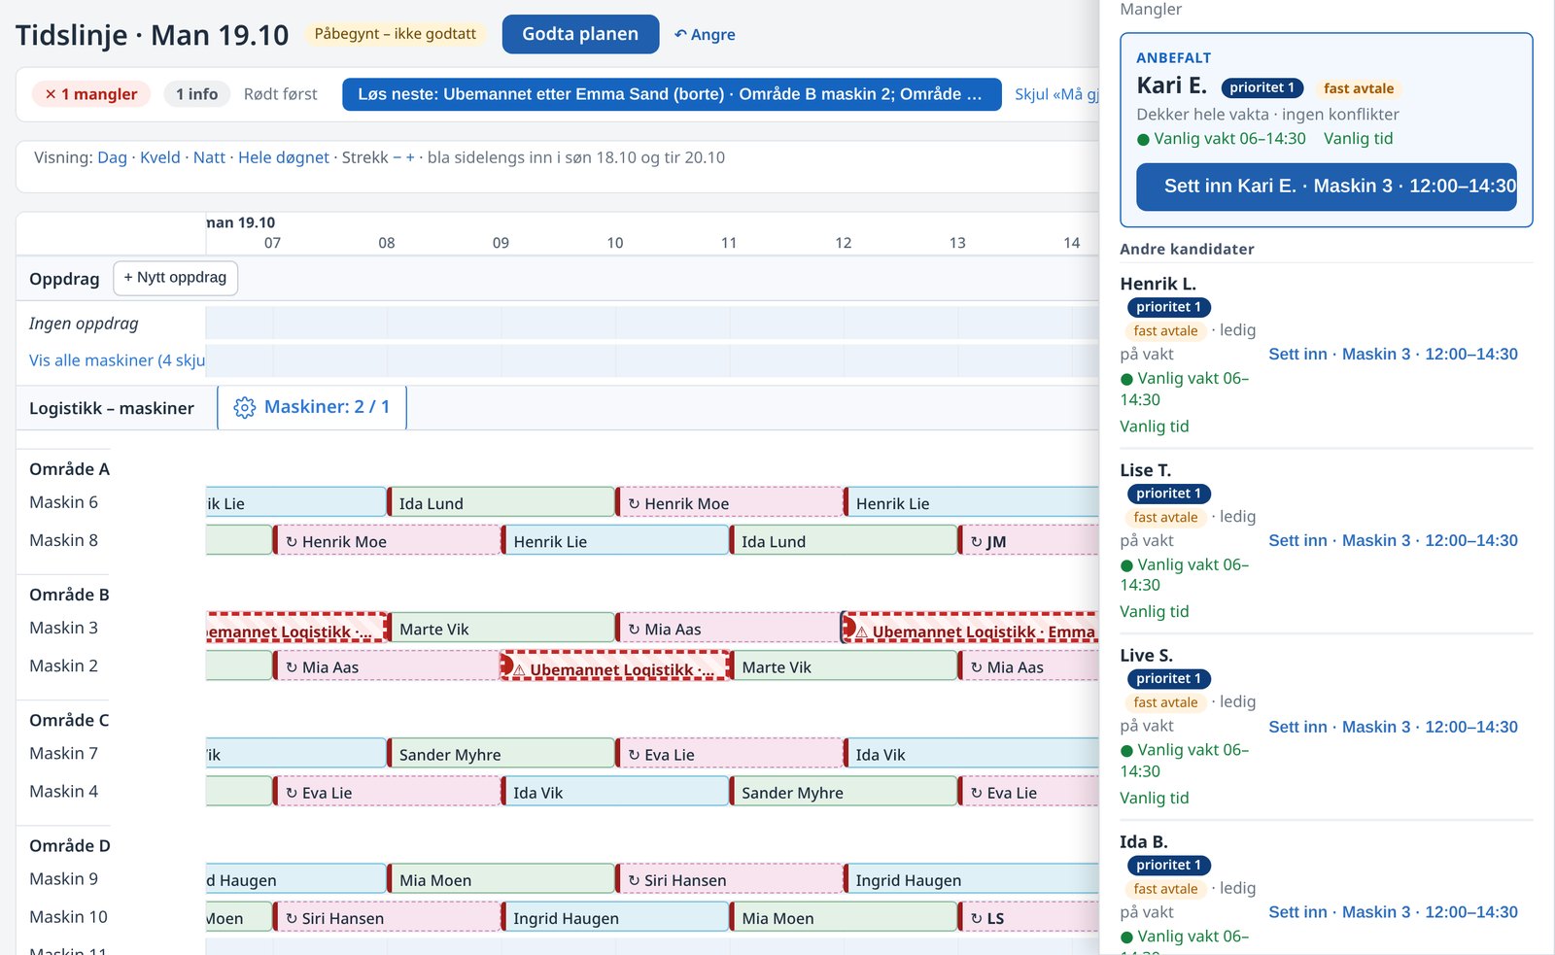Click the Godta planen button
1555x955 pixels.
point(580,34)
